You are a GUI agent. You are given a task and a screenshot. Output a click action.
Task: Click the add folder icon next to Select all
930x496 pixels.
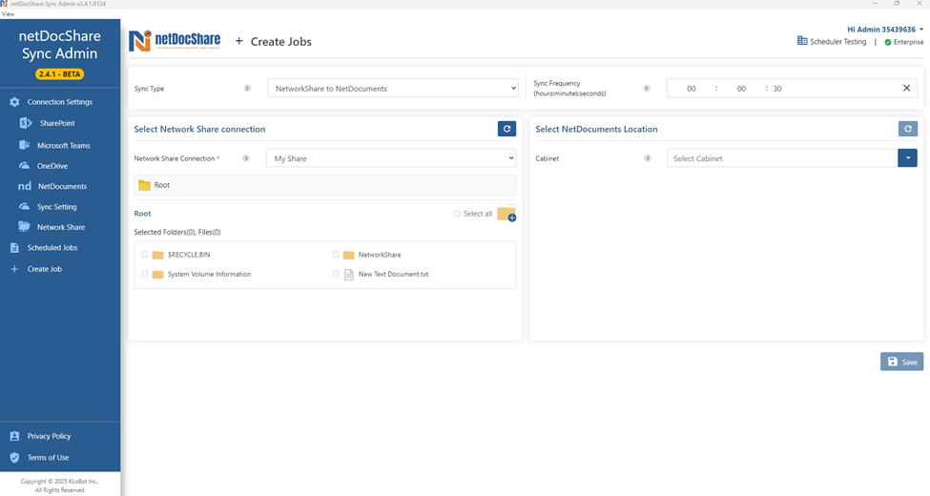click(x=506, y=214)
